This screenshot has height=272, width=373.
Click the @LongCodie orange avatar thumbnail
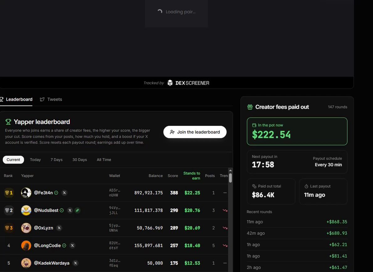(26, 246)
